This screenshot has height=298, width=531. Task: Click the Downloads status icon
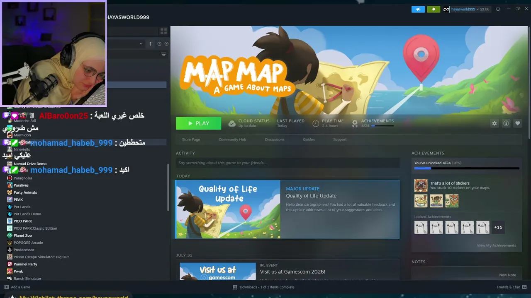point(235,287)
